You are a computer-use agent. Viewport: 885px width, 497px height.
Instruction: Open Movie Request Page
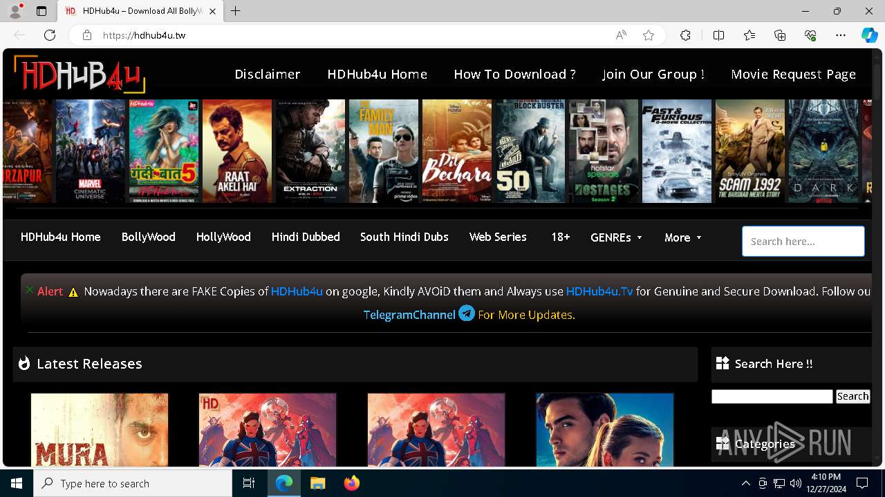coord(794,74)
